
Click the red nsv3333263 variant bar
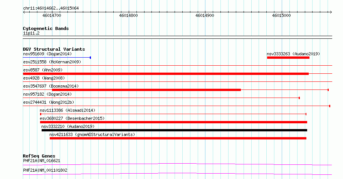point(288,58)
